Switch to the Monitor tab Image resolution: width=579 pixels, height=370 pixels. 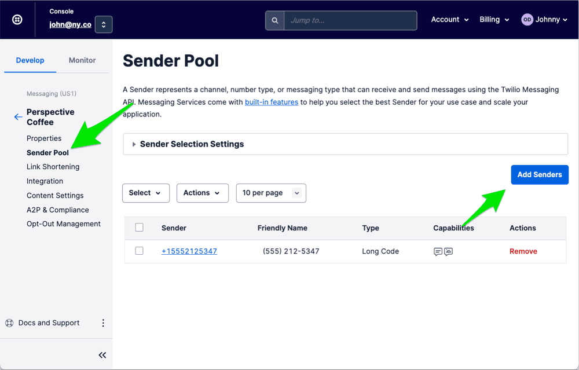coord(82,60)
